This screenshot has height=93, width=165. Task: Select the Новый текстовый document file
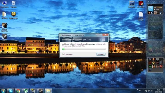pyautogui.click(x=141, y=16)
